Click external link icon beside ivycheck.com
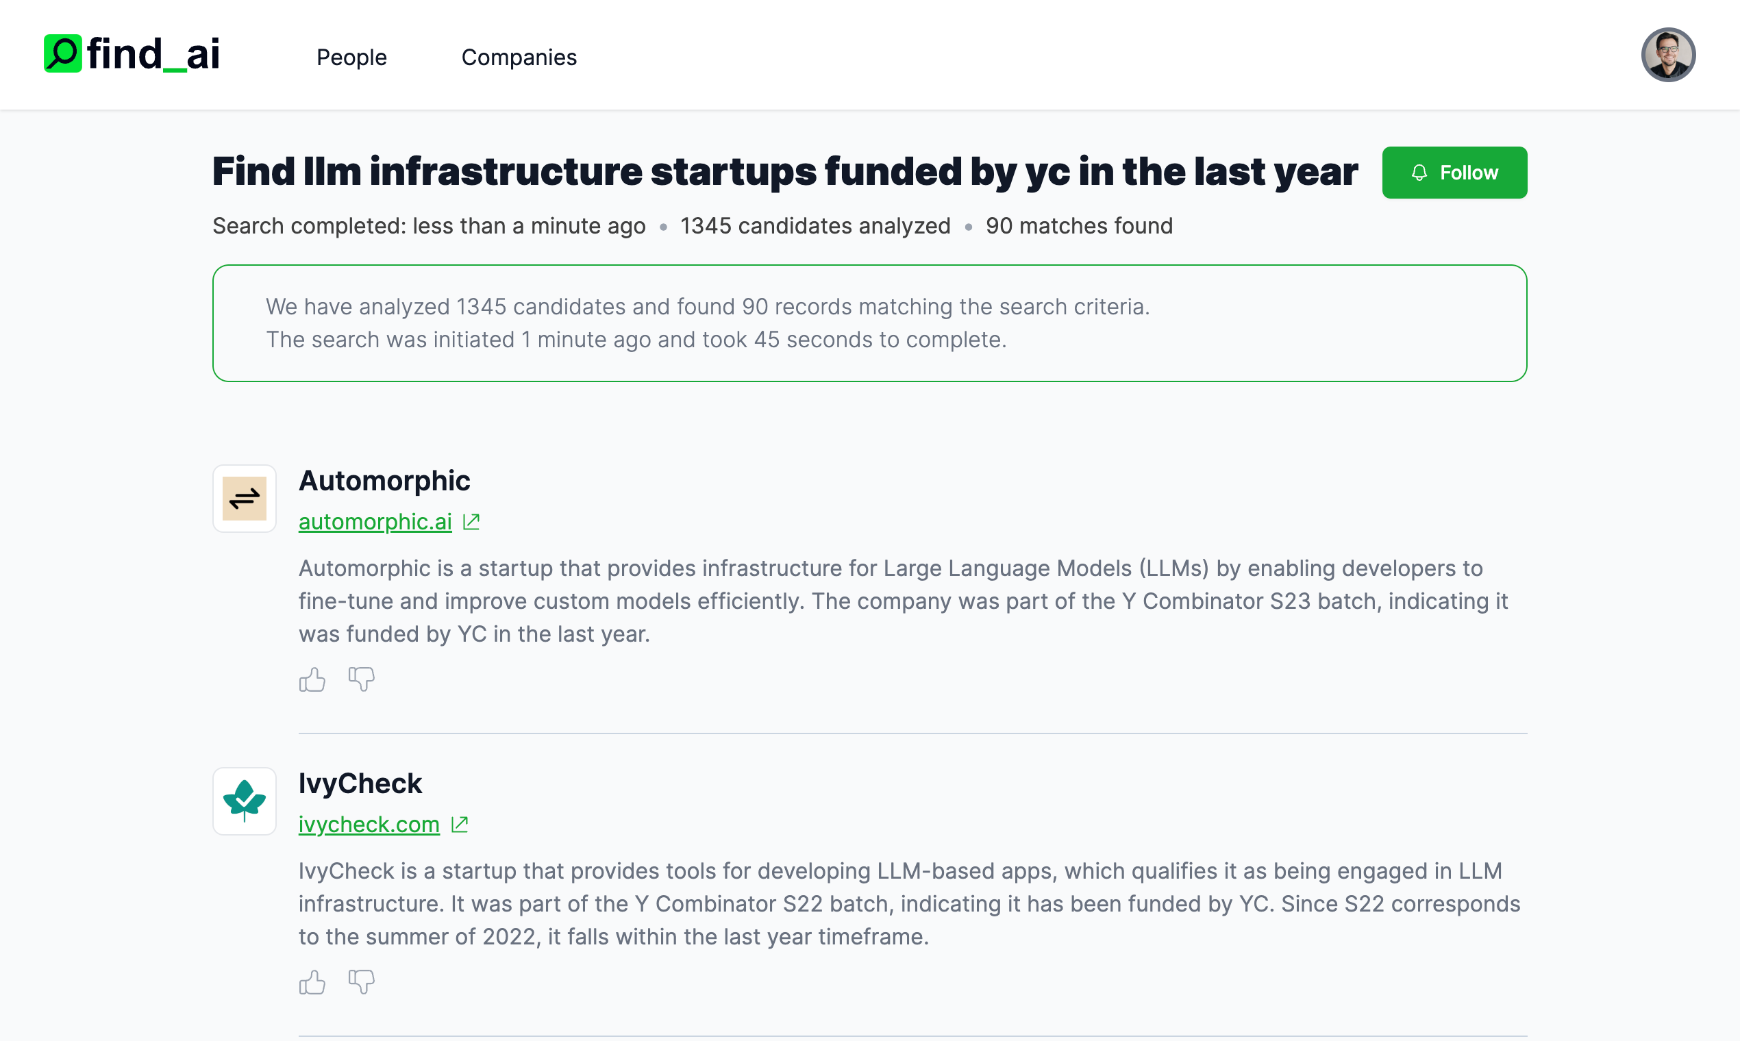 tap(460, 825)
